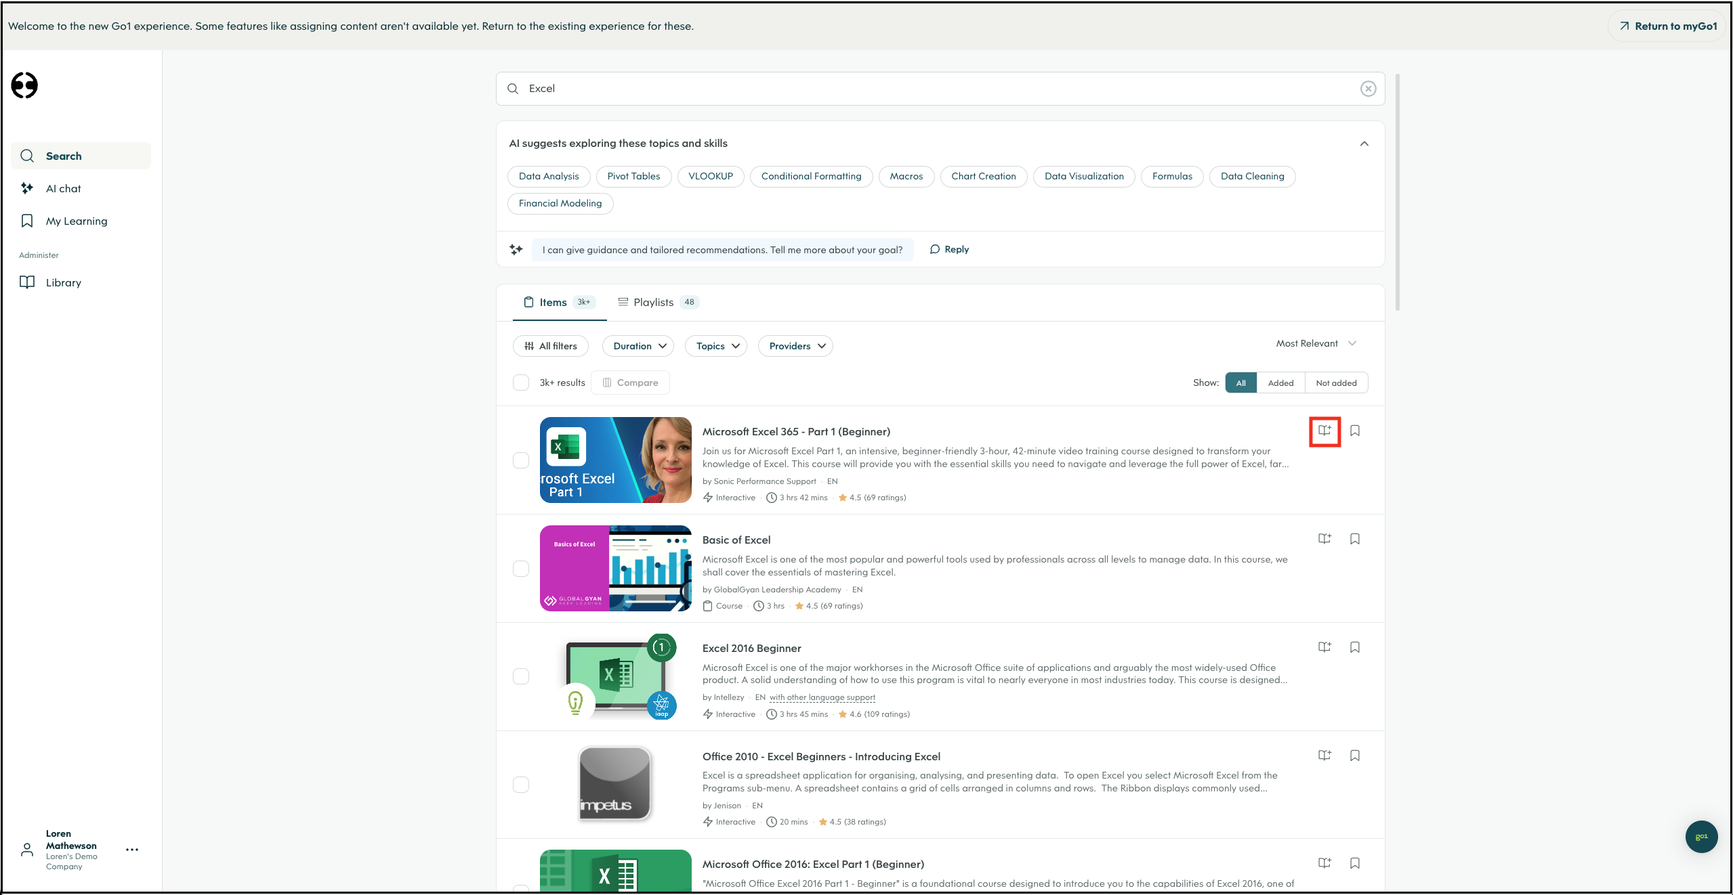Tick the select-all results checkbox
The image size is (1733, 895).
point(521,383)
